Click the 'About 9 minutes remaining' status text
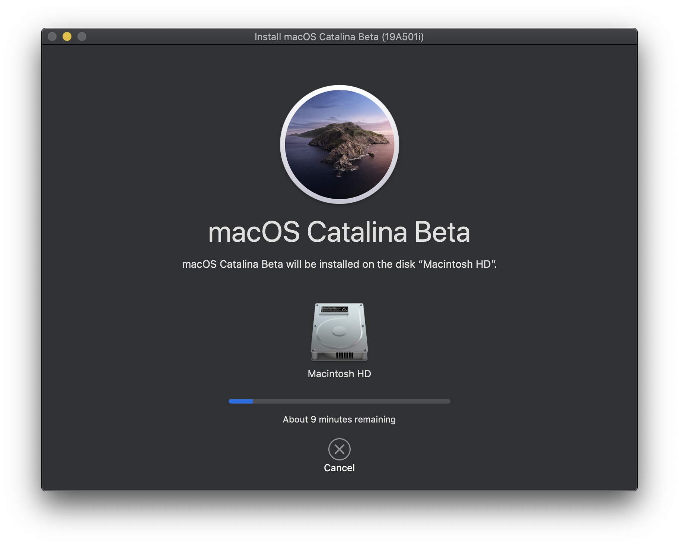The height and width of the screenshot is (546, 679). [339, 420]
